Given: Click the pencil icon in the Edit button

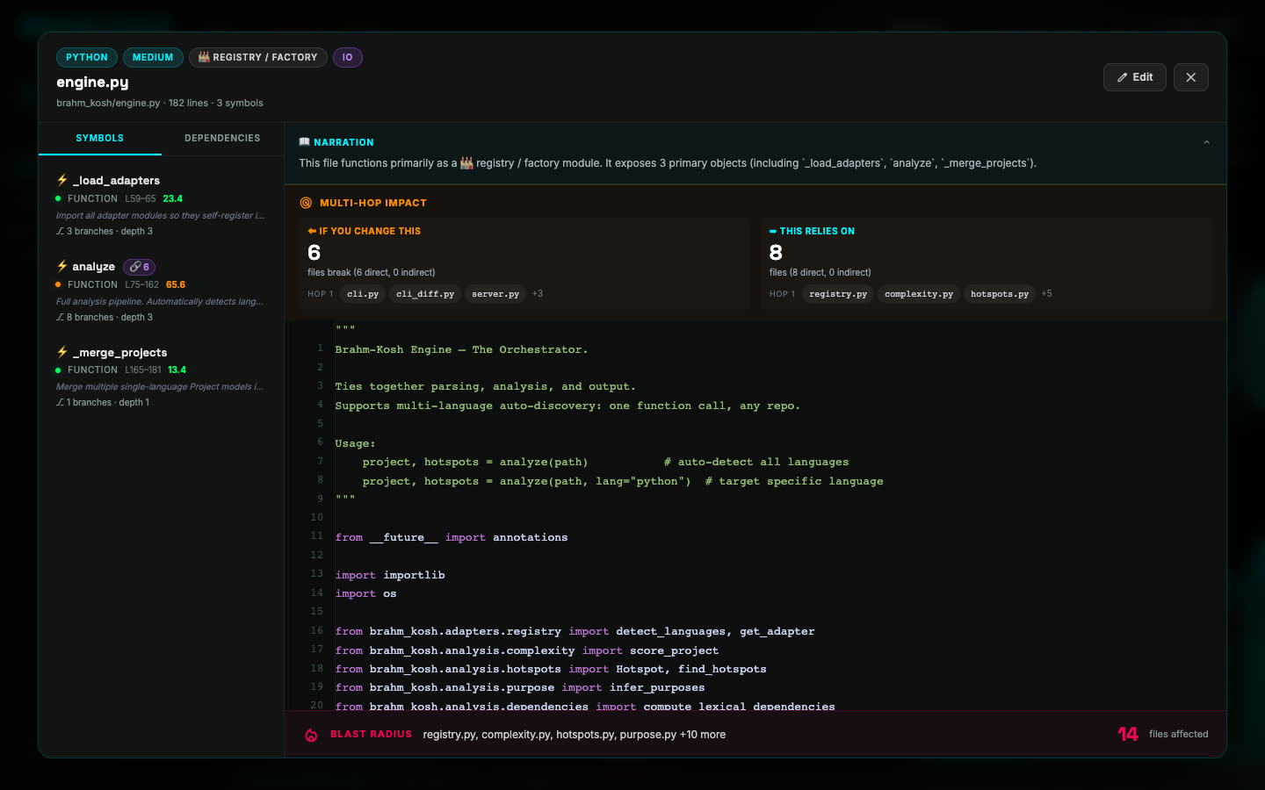Looking at the screenshot, I should tap(1122, 77).
